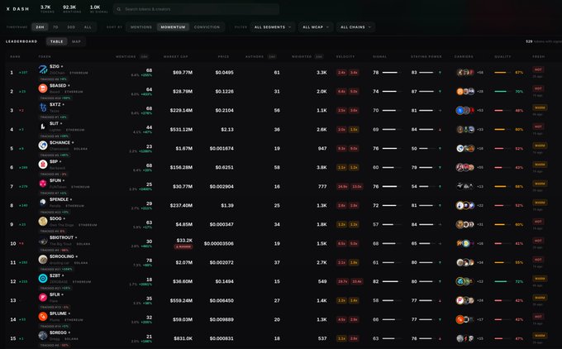Click the $DROOLING token logo
The image size is (562, 349).
(43, 260)
